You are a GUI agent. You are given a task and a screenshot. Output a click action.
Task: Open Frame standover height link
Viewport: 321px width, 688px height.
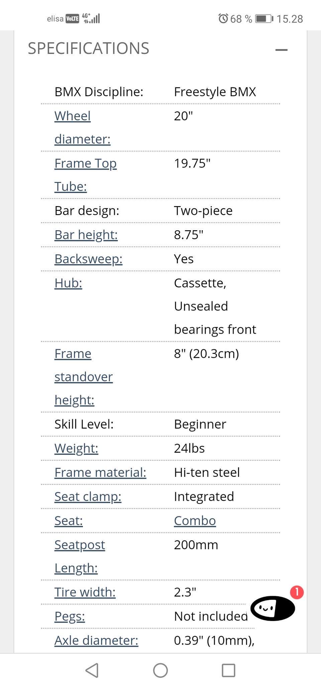[x=84, y=377]
